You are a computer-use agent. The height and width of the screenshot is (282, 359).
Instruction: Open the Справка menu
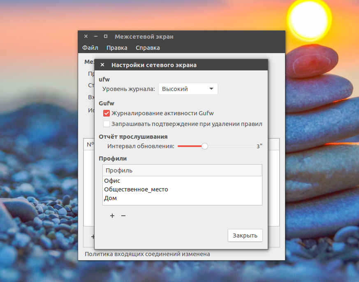[x=148, y=48]
